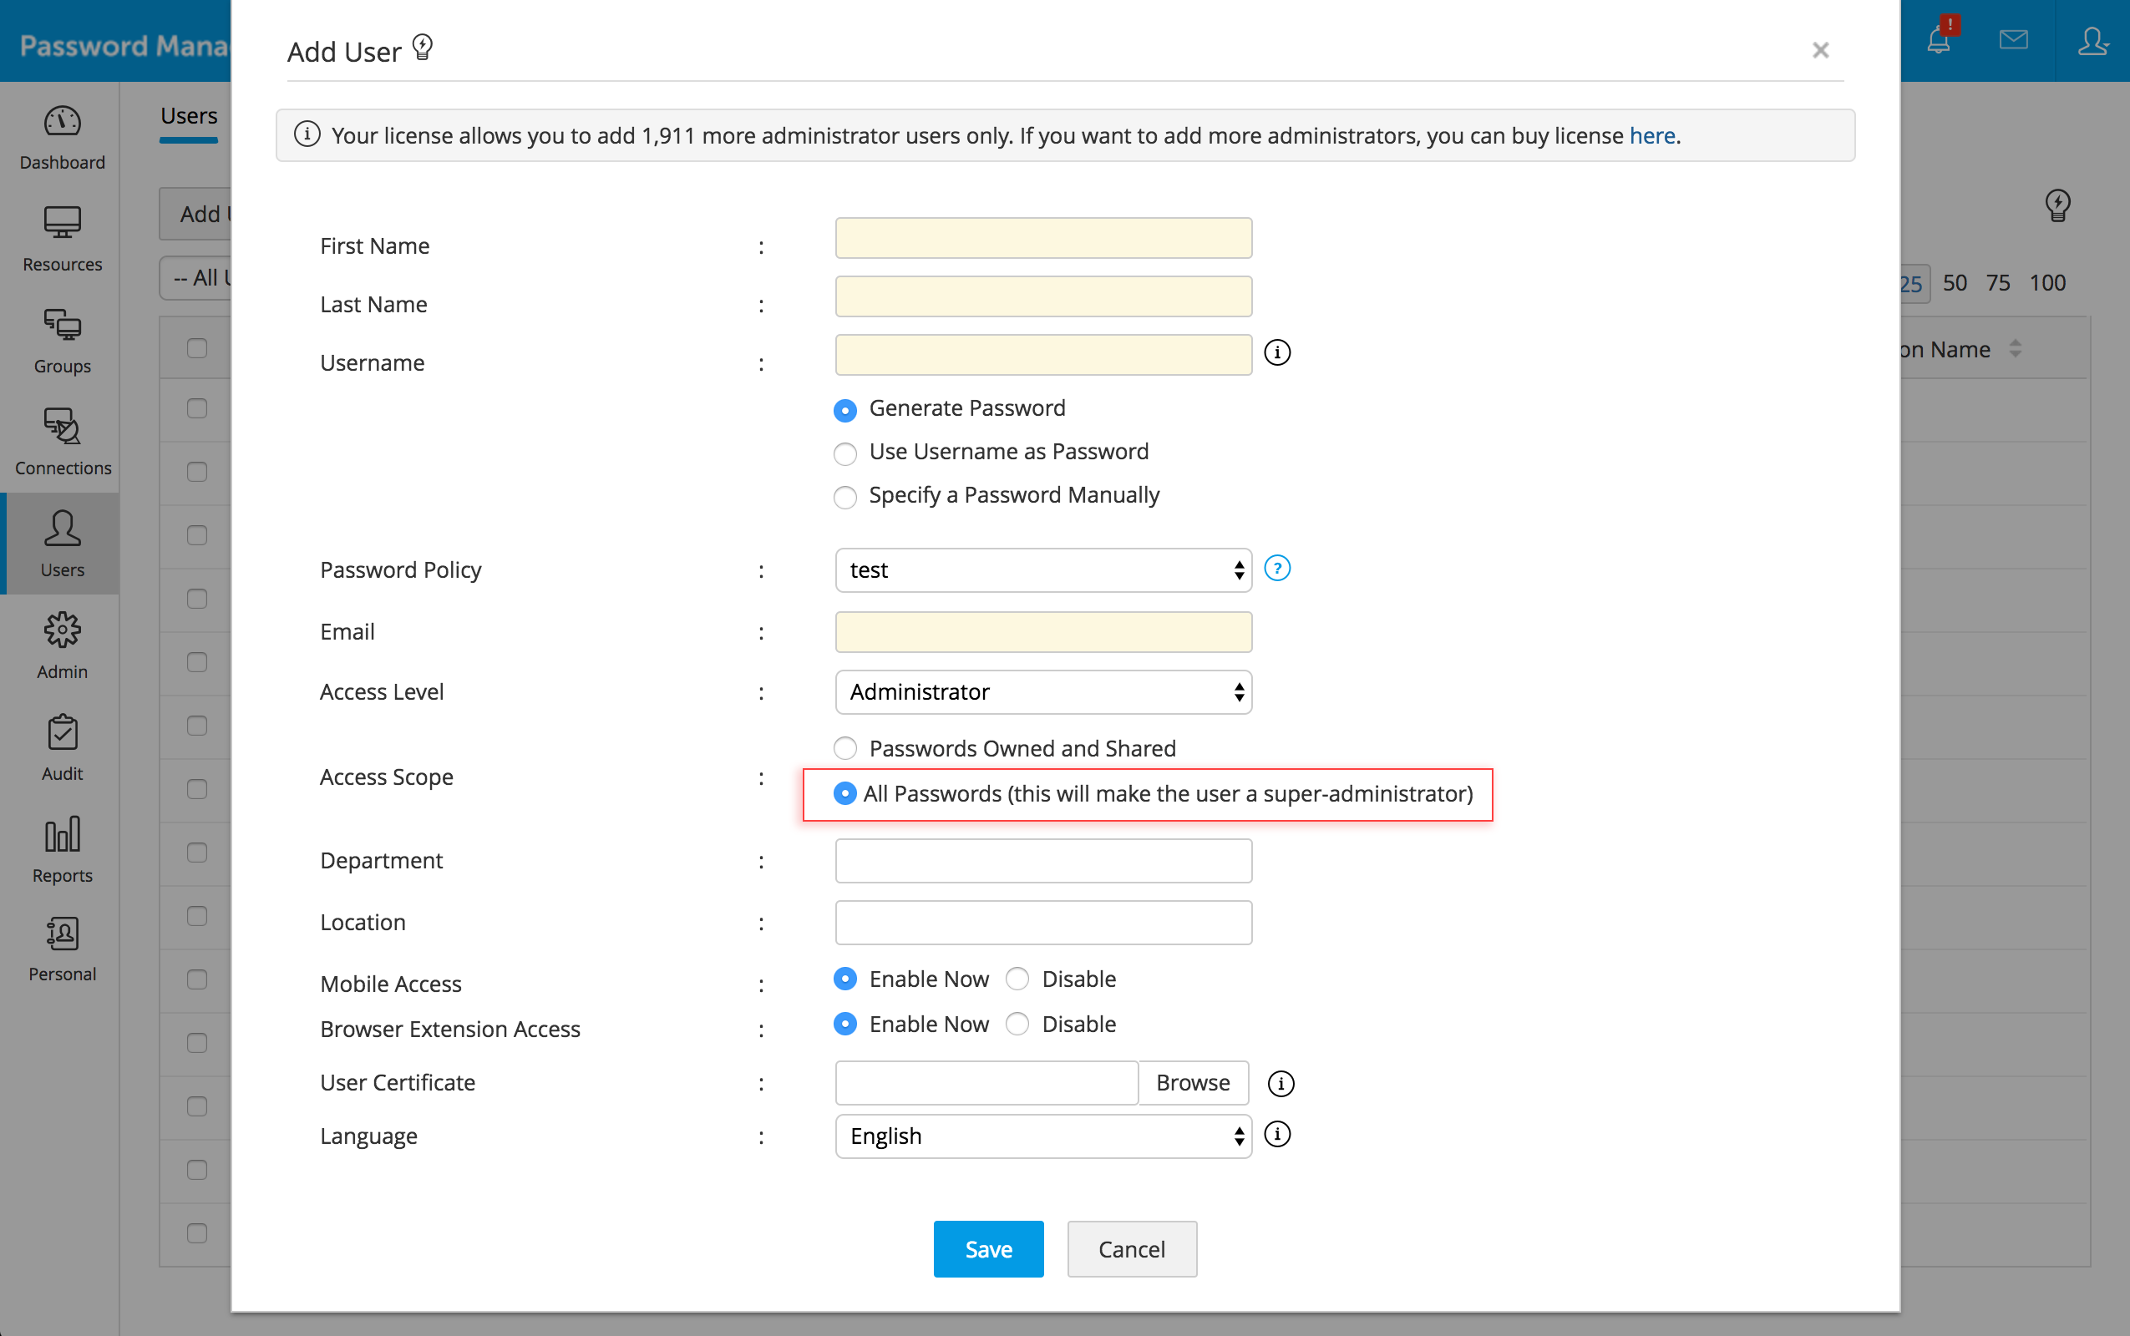Click the notification bell icon
This screenshot has width=2130, height=1336.
1938,41
